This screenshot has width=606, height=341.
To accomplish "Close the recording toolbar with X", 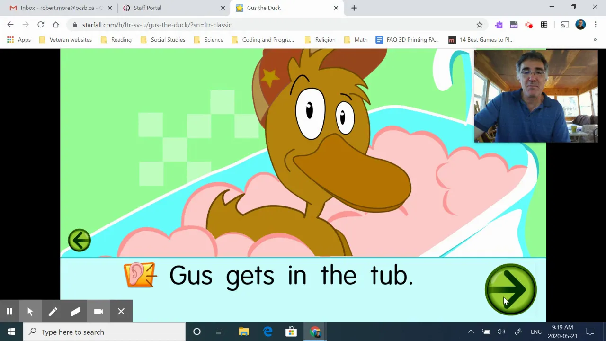I will pyautogui.click(x=121, y=312).
